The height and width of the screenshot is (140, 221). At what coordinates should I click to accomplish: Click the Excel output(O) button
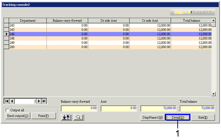[x=18, y=116]
